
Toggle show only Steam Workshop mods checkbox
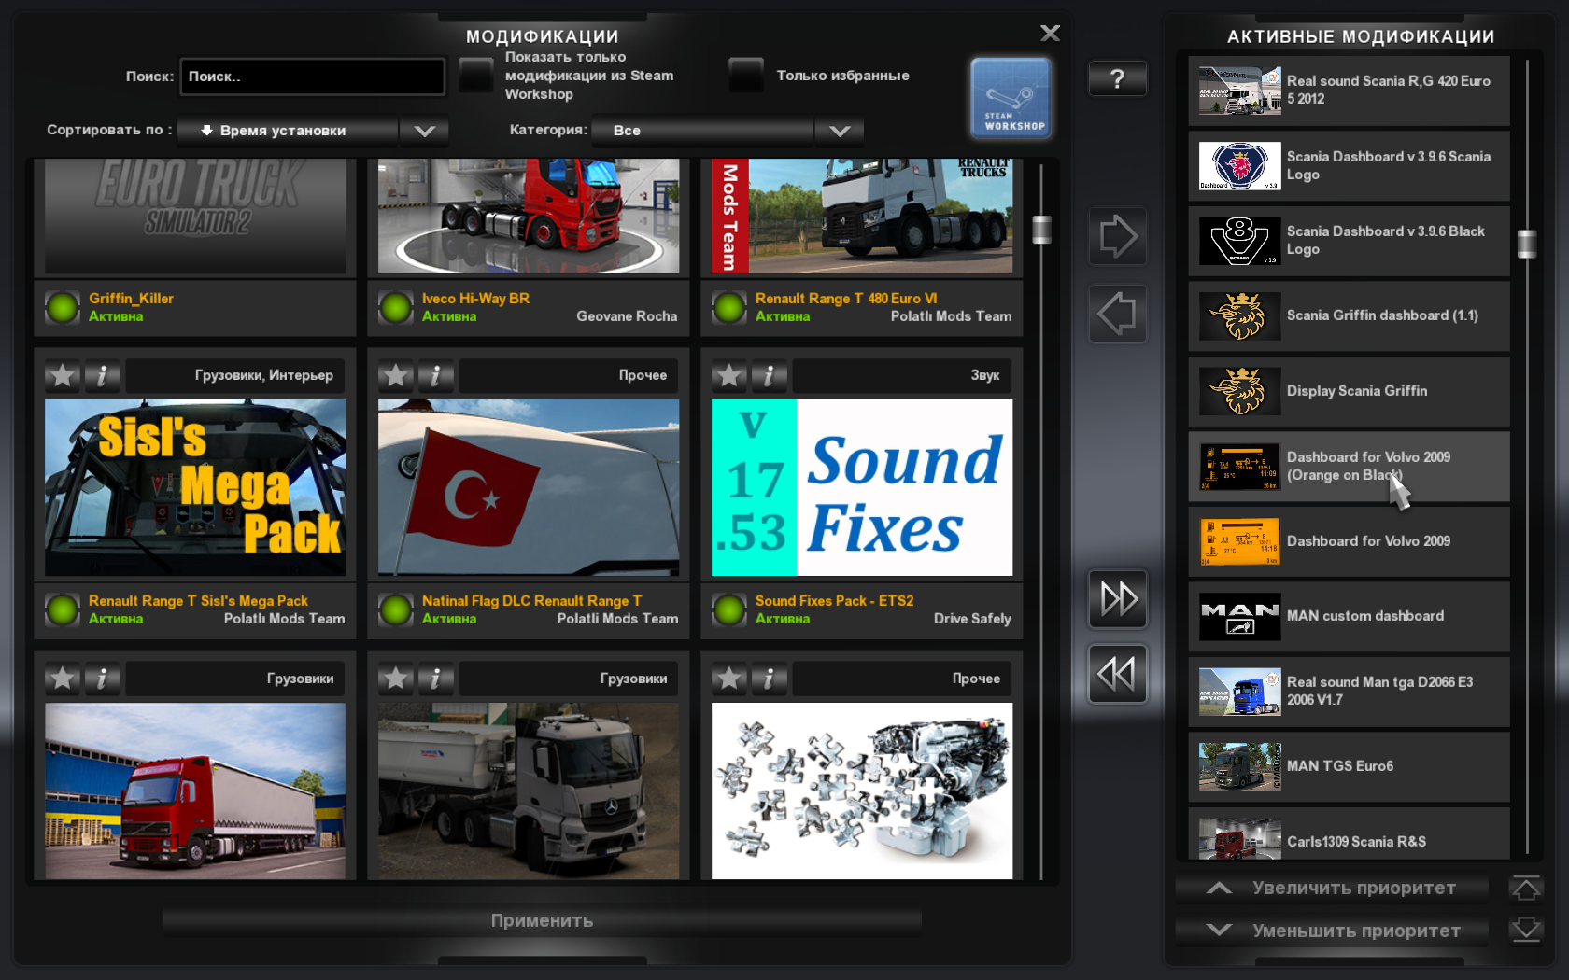pyautogui.click(x=476, y=76)
